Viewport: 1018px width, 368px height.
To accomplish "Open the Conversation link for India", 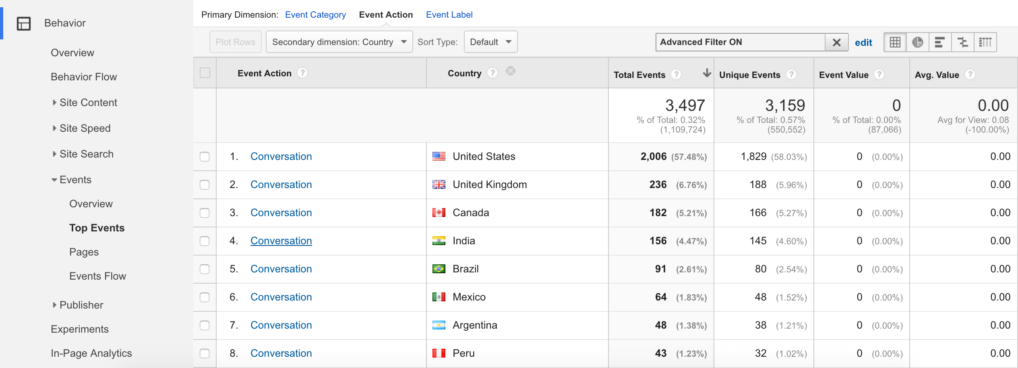I will coord(281,241).
